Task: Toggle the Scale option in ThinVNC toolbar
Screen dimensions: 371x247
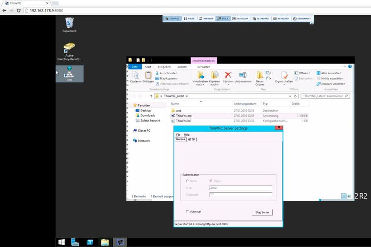Action: point(223,19)
